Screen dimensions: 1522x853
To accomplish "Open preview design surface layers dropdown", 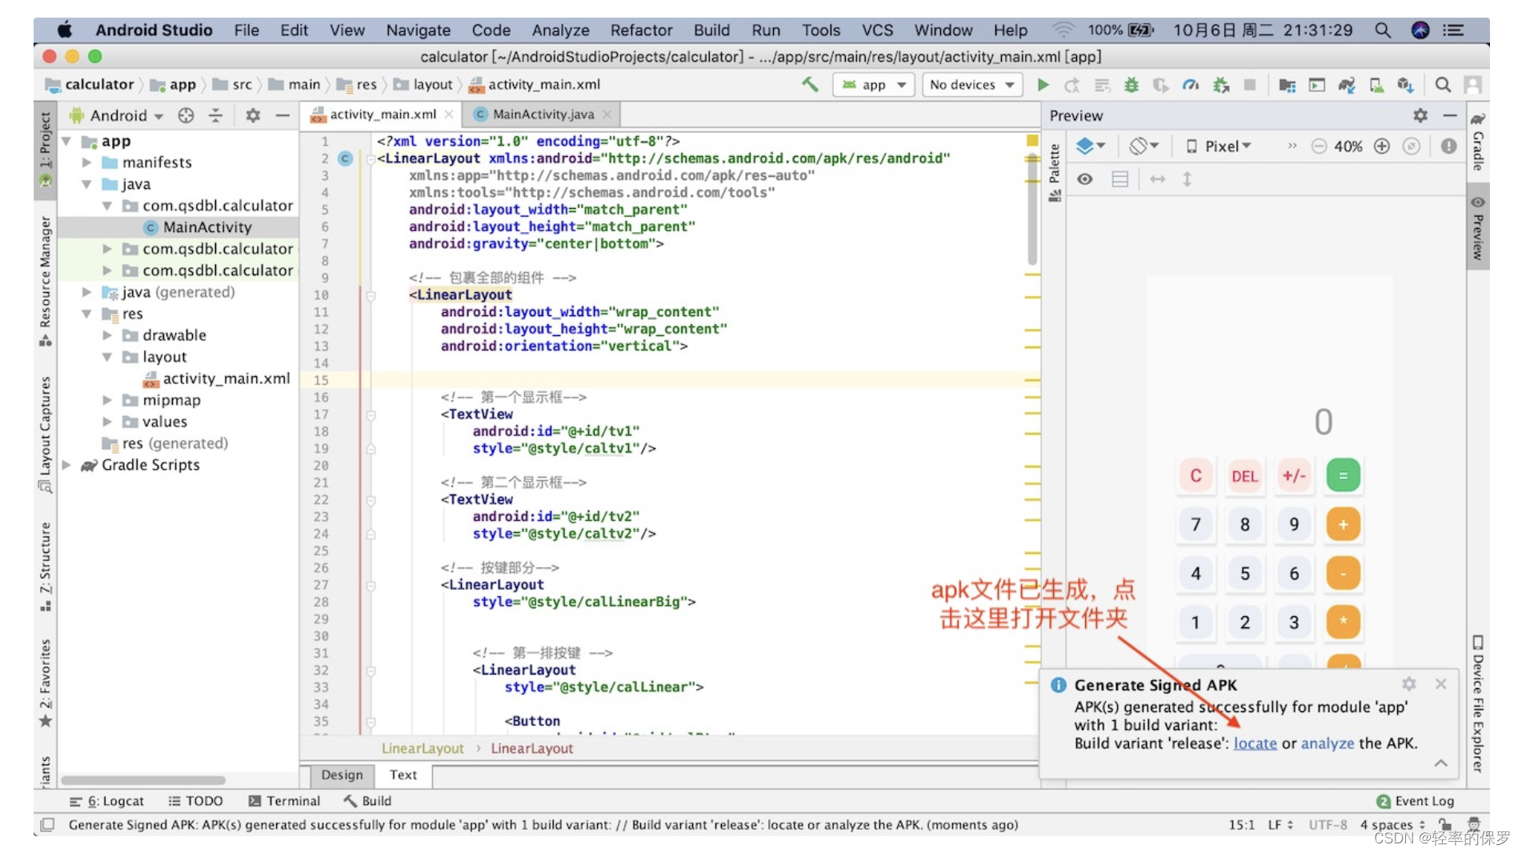I will [1090, 146].
